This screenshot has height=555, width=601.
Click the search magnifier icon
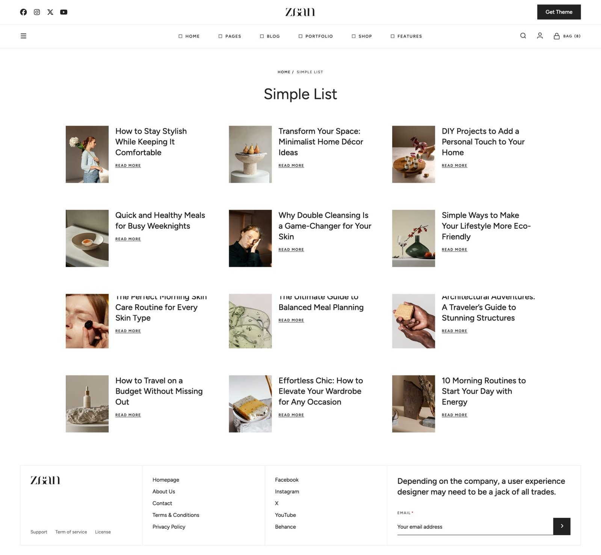point(523,36)
